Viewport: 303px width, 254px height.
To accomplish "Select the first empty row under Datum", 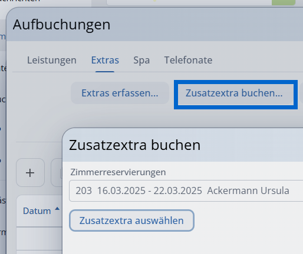I will point(39,239).
